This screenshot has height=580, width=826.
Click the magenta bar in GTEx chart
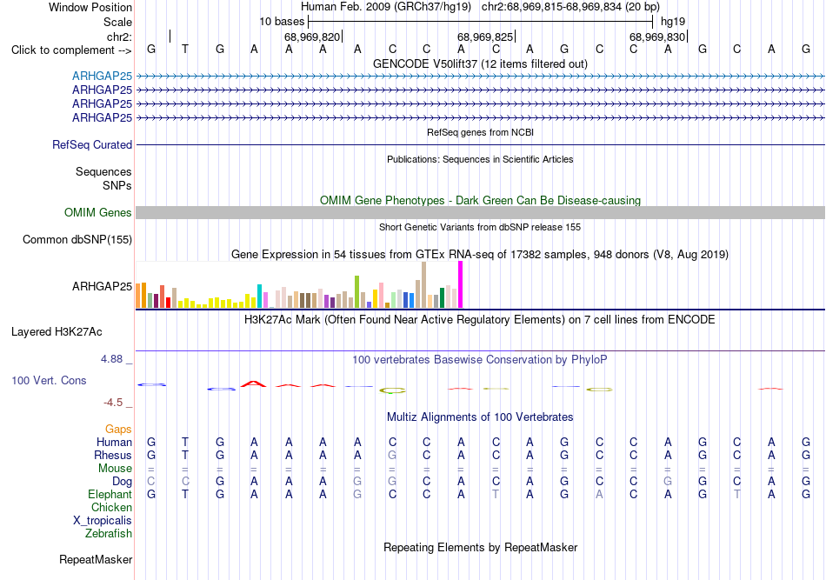click(461, 284)
